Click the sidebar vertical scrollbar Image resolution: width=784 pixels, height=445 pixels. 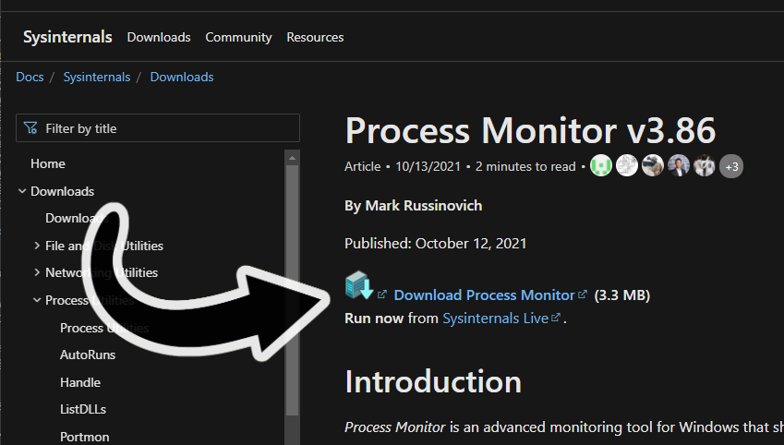(293, 277)
